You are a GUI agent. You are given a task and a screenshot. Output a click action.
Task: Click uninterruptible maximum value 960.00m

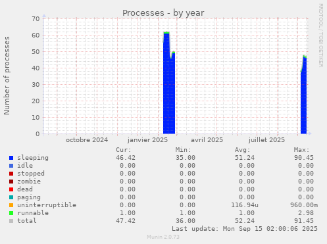pyautogui.click(x=304, y=205)
